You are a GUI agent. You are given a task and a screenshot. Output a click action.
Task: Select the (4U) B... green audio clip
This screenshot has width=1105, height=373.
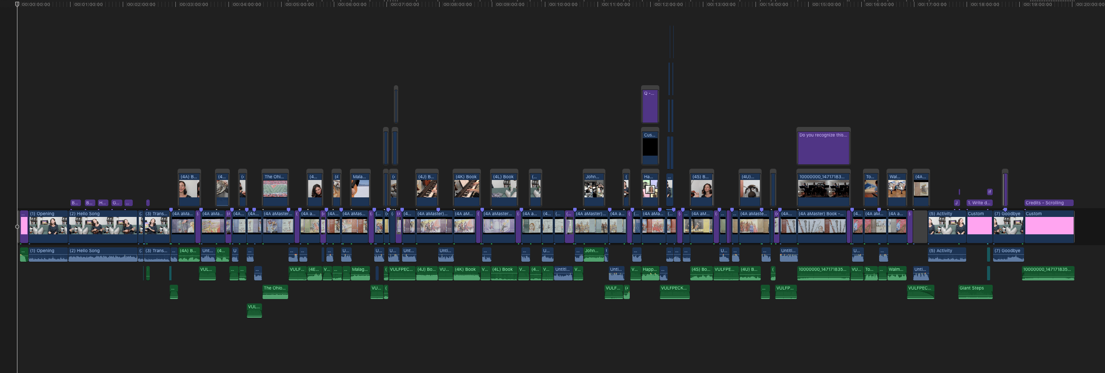[750, 273]
